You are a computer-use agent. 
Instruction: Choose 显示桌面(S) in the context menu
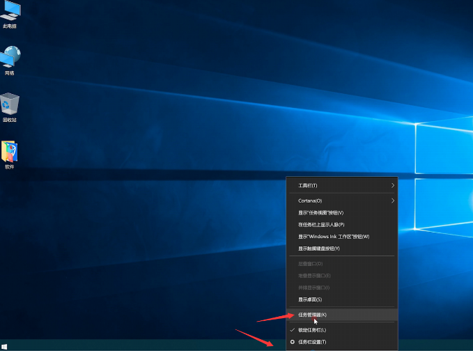click(310, 299)
